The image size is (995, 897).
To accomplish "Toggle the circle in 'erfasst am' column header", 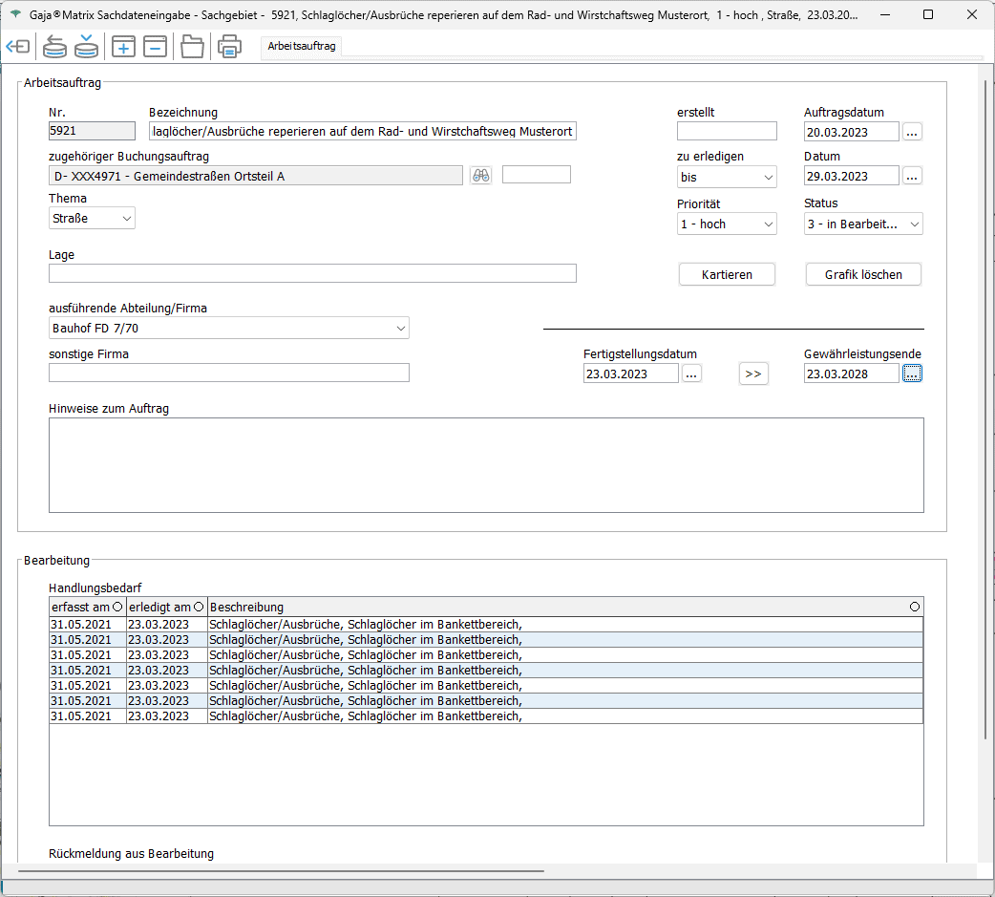I will [x=117, y=607].
